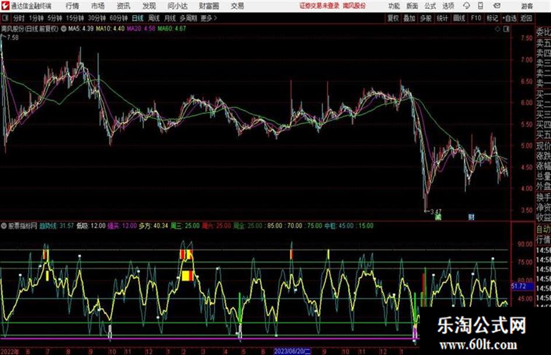
Task: Click the MA20: 4.58 label
Action: pos(141,29)
